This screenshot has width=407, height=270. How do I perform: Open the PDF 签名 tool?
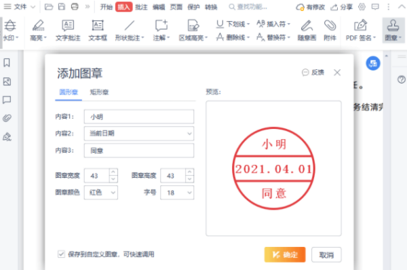(x=361, y=31)
